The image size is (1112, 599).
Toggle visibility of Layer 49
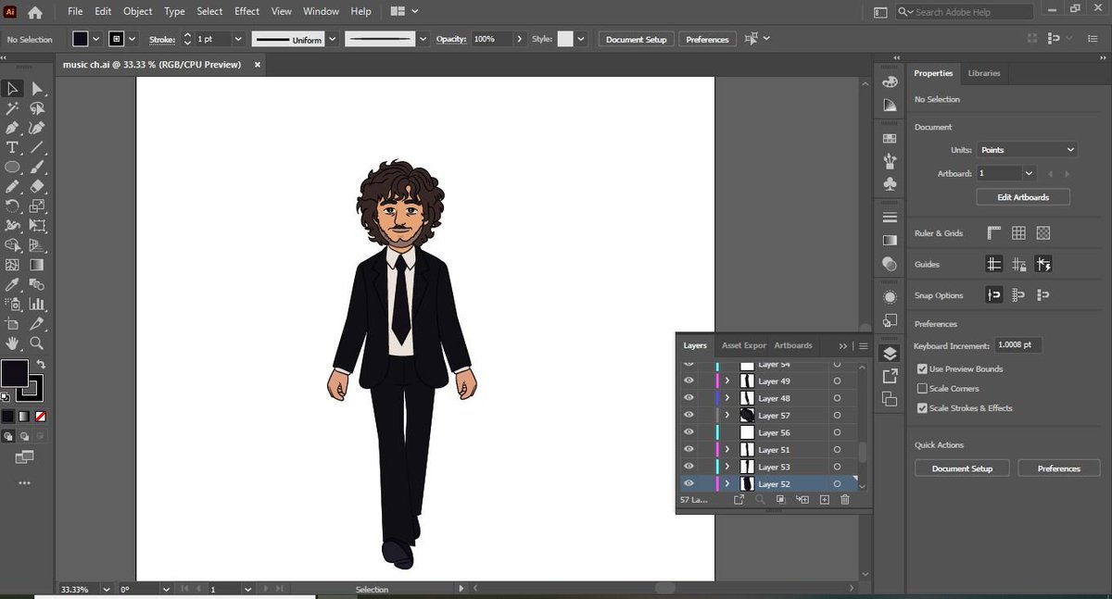tap(689, 381)
